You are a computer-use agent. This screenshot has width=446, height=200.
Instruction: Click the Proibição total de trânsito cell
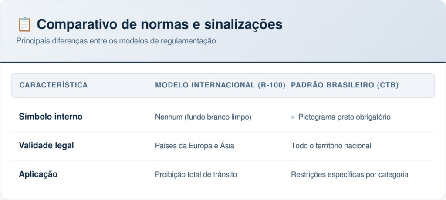[196, 175]
